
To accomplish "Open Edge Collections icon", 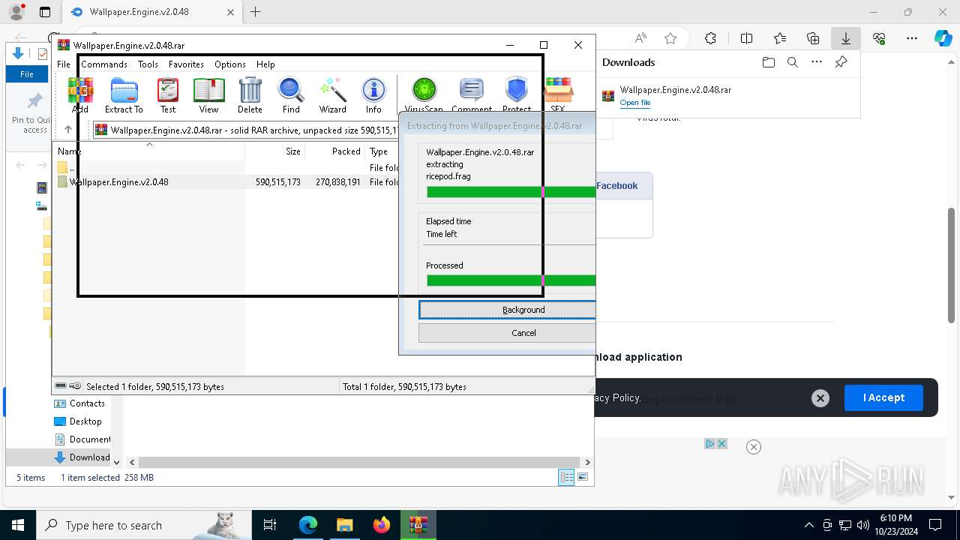I will (813, 38).
